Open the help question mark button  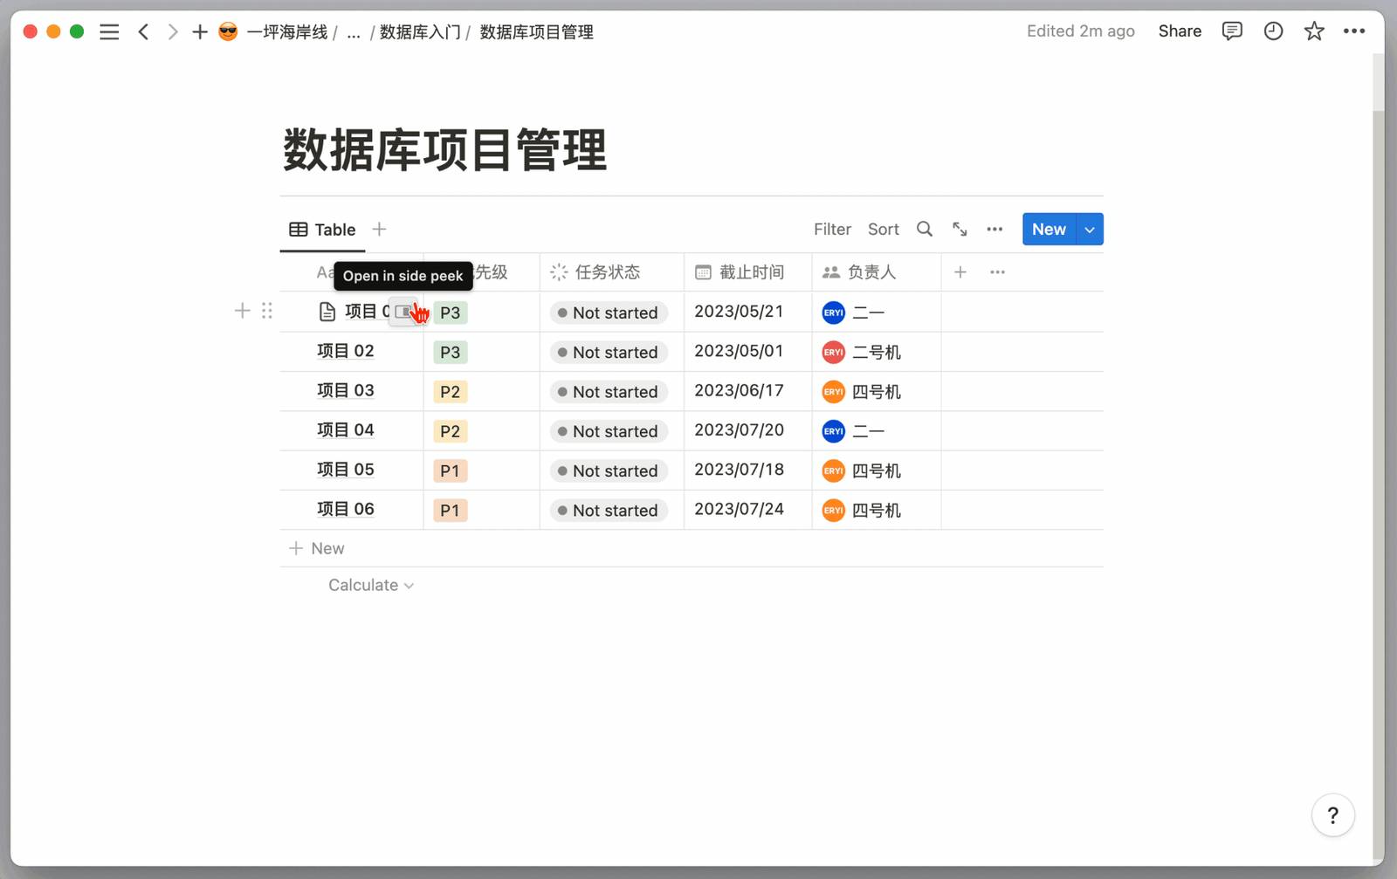pyautogui.click(x=1332, y=815)
